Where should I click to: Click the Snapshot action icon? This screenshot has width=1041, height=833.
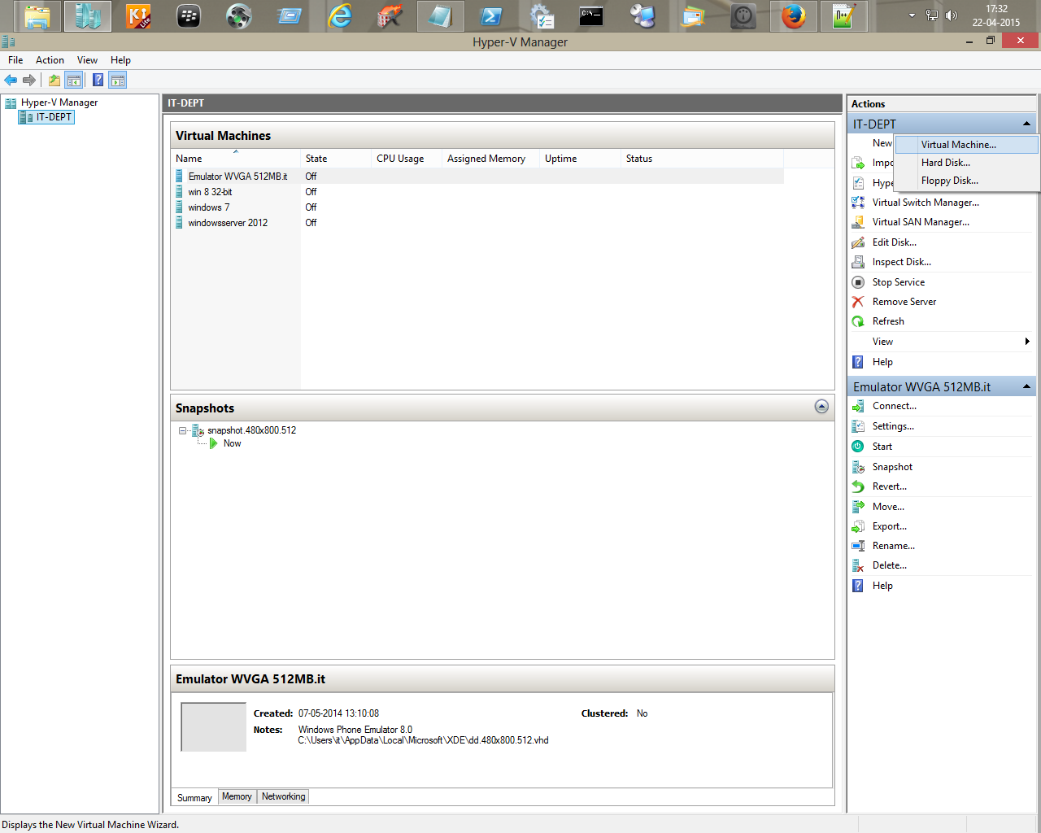click(x=858, y=467)
